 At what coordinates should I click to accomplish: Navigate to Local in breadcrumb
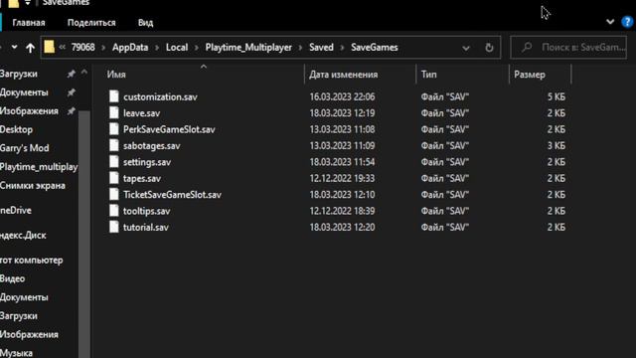point(177,48)
